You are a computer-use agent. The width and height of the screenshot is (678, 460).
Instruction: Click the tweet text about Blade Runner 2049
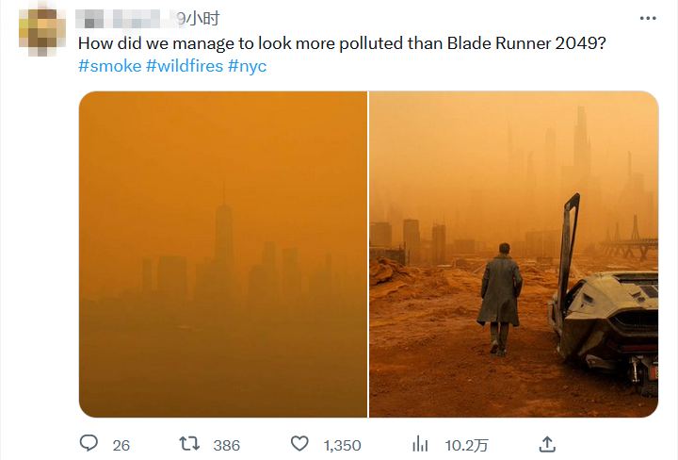341,43
